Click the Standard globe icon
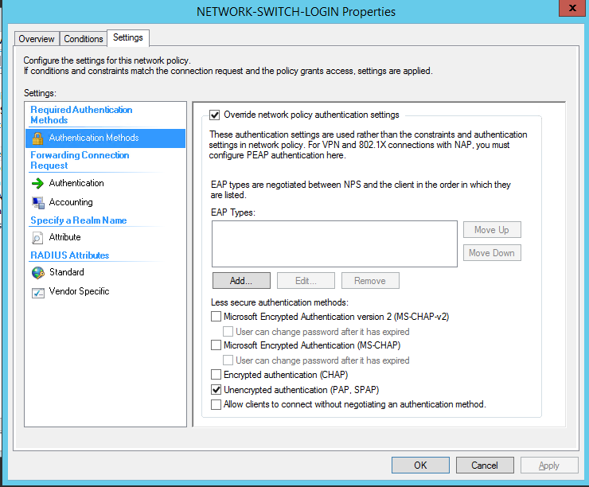 point(38,273)
